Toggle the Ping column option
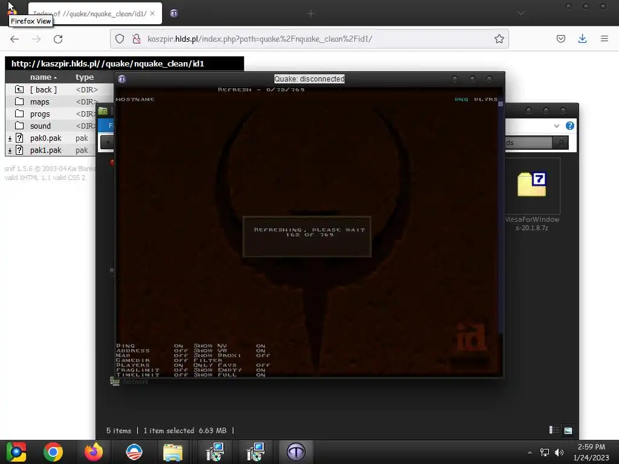 pos(149,346)
